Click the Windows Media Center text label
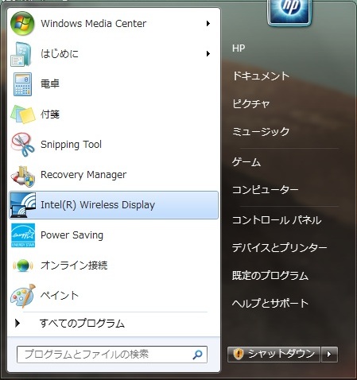357x380 pixels. pos(93,24)
